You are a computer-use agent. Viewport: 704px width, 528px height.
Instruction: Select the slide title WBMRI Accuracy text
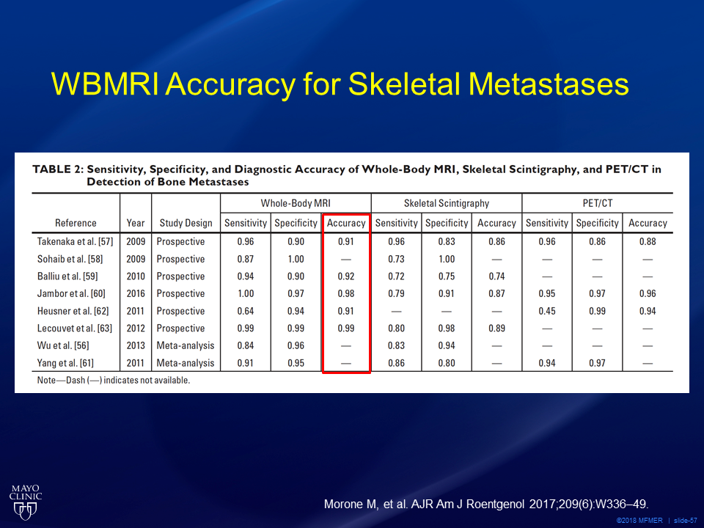tap(340, 85)
